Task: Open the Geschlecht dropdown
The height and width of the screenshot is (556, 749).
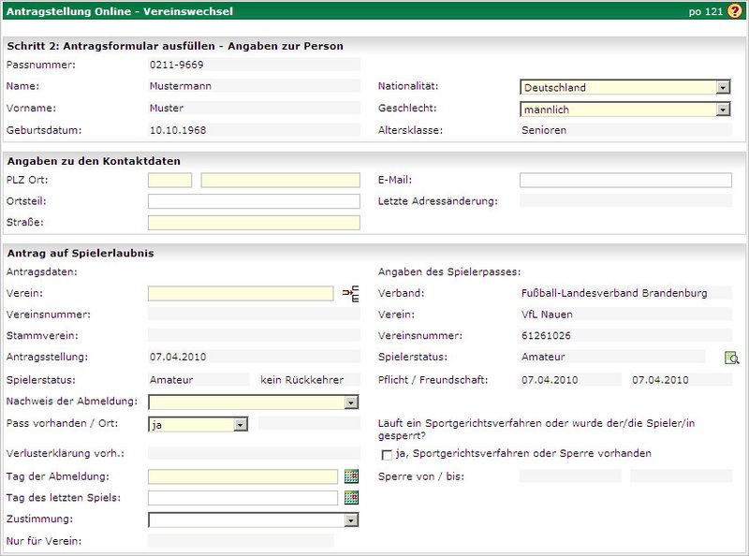Action: [x=722, y=110]
